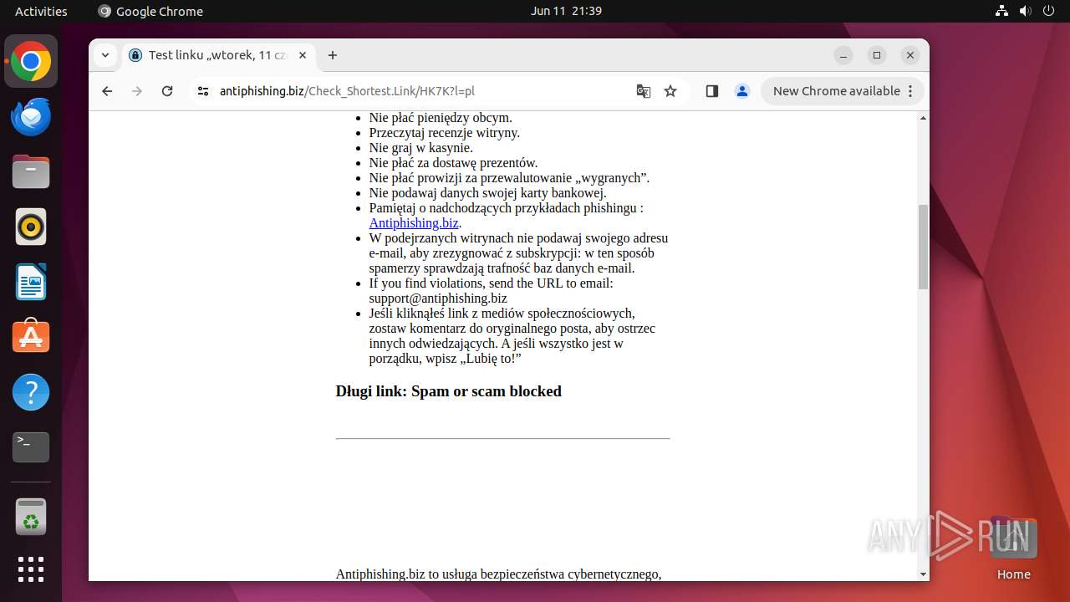
Task: Open the Trash in the dock
Action: 31,517
